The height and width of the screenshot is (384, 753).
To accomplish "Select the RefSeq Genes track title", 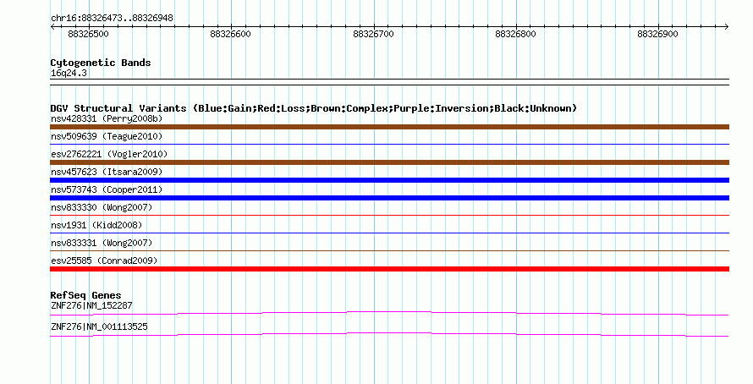I will tap(85, 295).
